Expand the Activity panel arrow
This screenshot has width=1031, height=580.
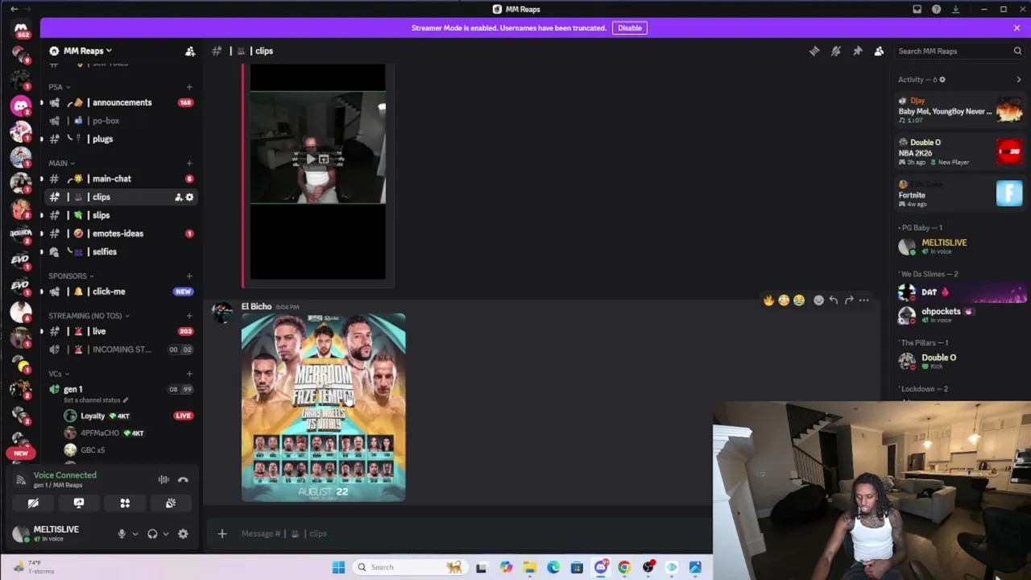pos(1018,80)
